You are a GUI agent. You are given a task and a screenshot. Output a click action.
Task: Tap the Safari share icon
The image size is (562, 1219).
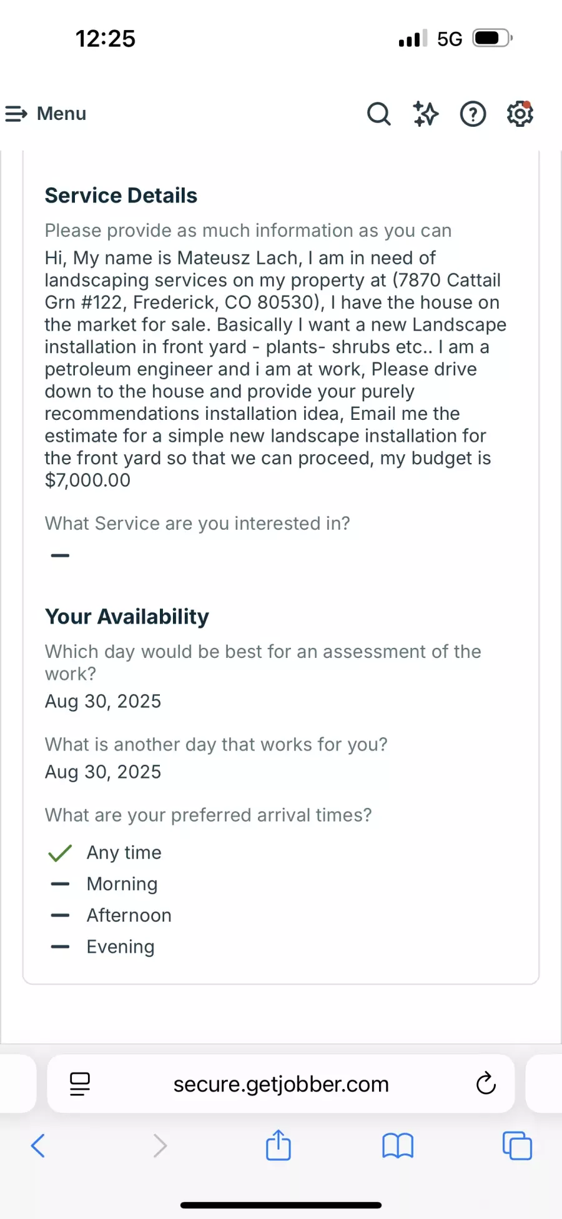(278, 1145)
